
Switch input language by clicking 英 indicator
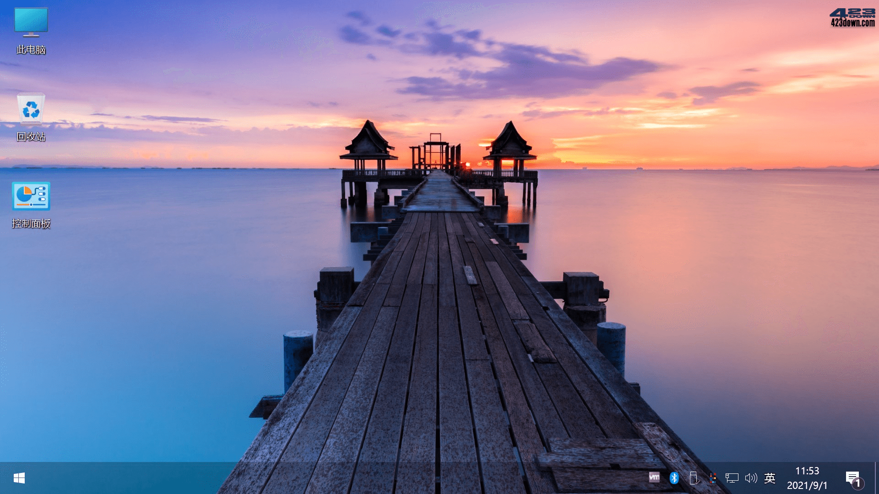[x=770, y=478]
